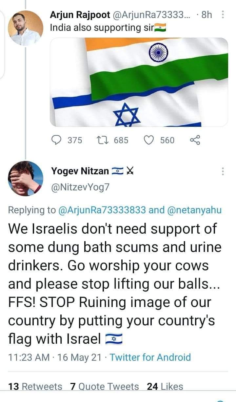The height and width of the screenshot is (402, 236).
Task: Tap the @ArjunRa73333833 mention link
Action: [x=102, y=210]
